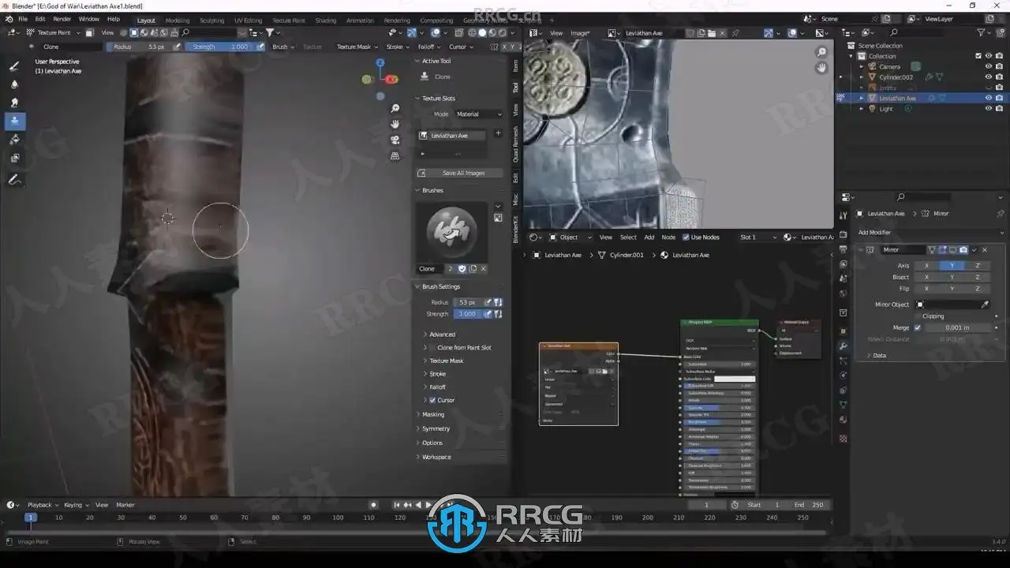The width and height of the screenshot is (1010, 568).
Task: Toggle the Cursor checkbox in Brush Settings
Action: pyautogui.click(x=432, y=401)
